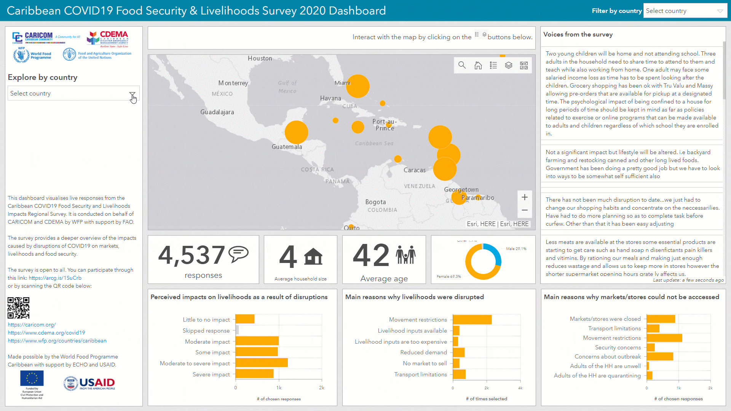Screen dimensions: 731x411
Task: Click the QR code image
Action: pyautogui.click(x=18, y=307)
